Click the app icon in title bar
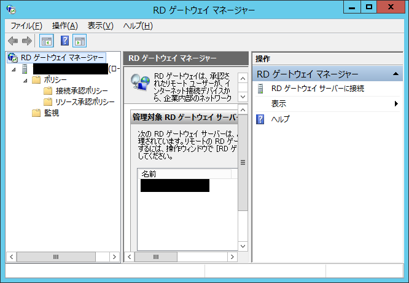Image resolution: width=409 pixels, height=283 pixels. point(11,10)
